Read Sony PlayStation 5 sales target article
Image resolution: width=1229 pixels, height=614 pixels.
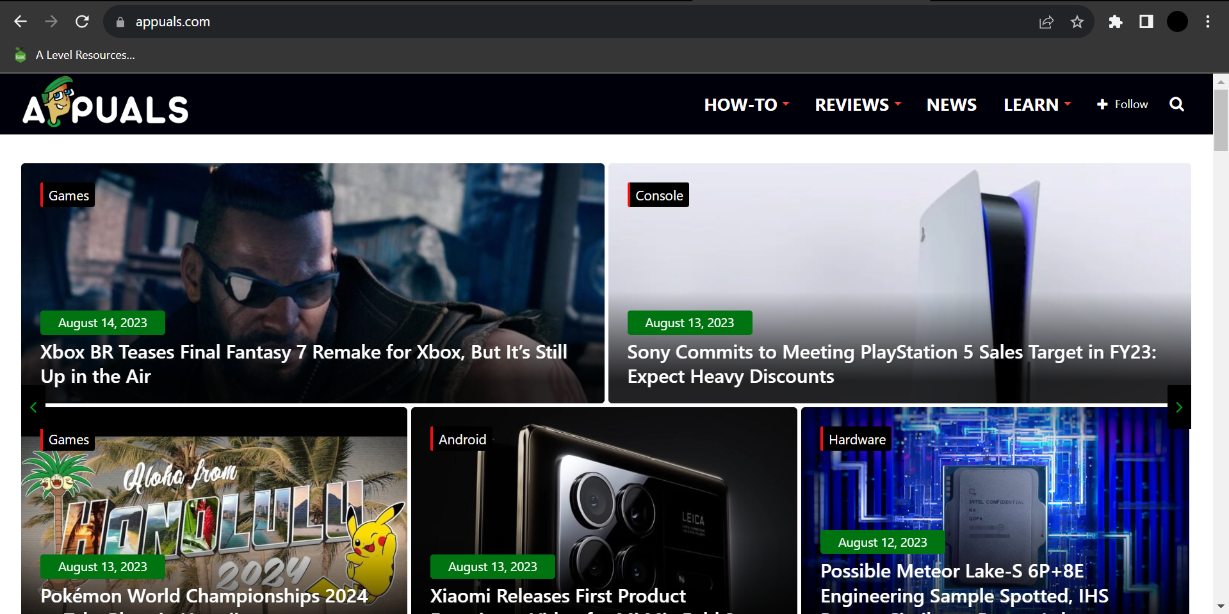(x=892, y=364)
